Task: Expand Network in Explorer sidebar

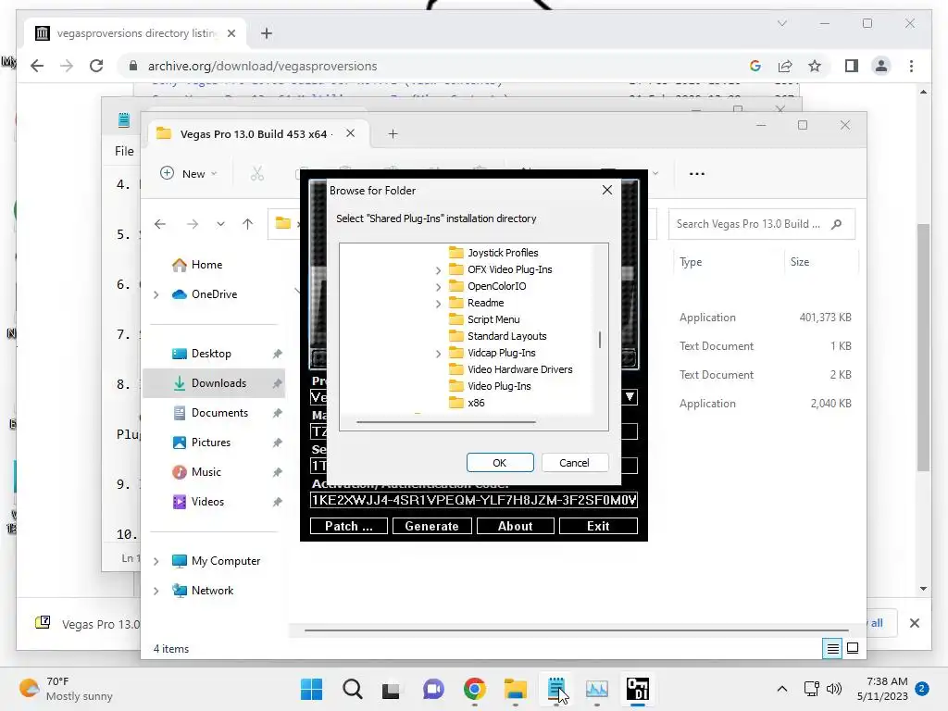Action: pyautogui.click(x=156, y=591)
